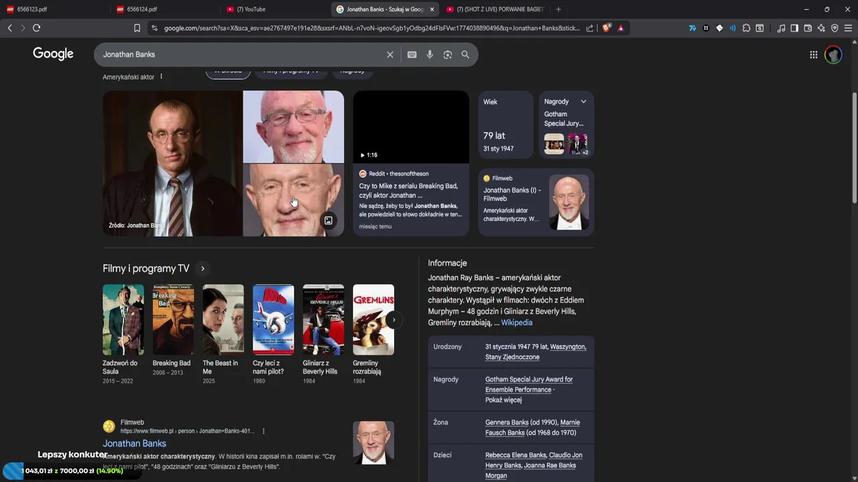Expand awards with Pokaż więcej
This screenshot has height=482, width=858.
click(x=503, y=400)
